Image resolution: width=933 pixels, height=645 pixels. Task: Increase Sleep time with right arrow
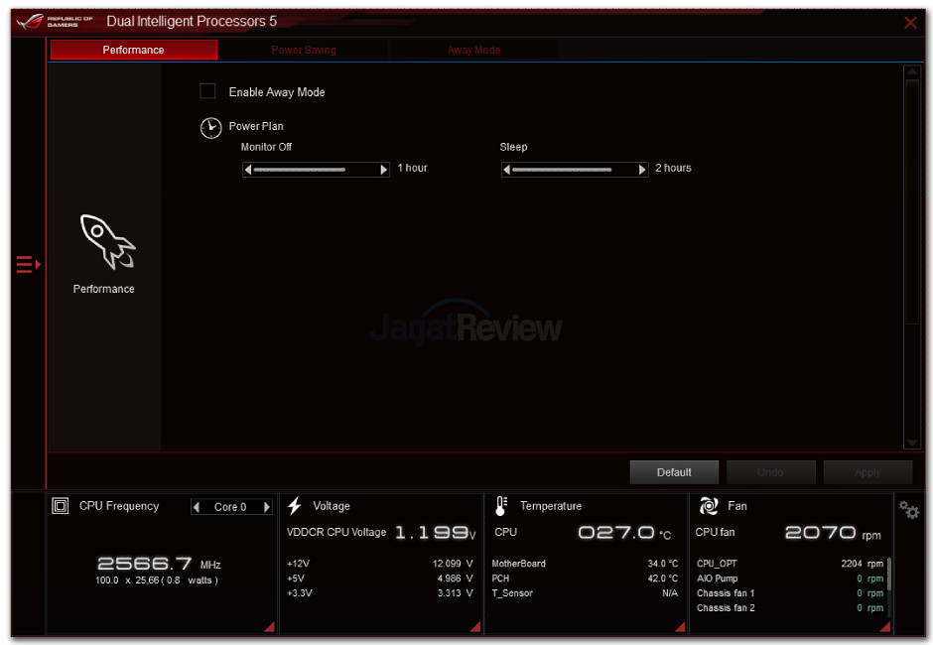[x=642, y=170]
